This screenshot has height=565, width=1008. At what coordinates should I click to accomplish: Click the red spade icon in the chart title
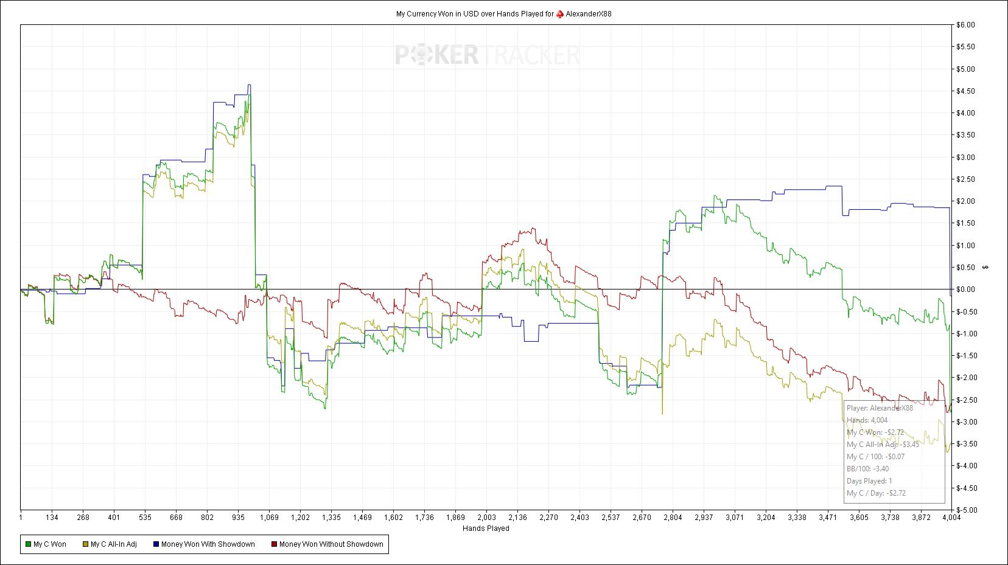click(559, 14)
